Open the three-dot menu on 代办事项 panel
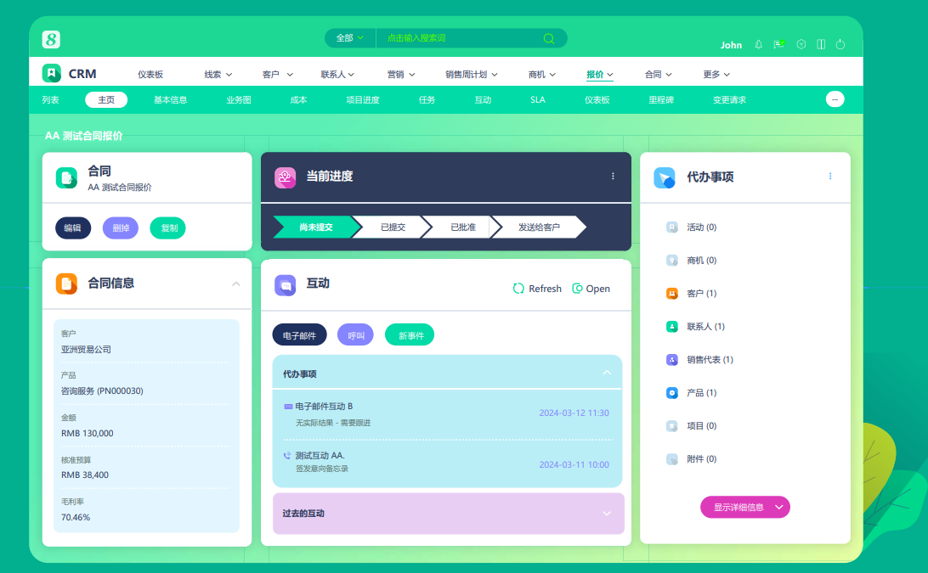The image size is (928, 573). click(x=830, y=177)
